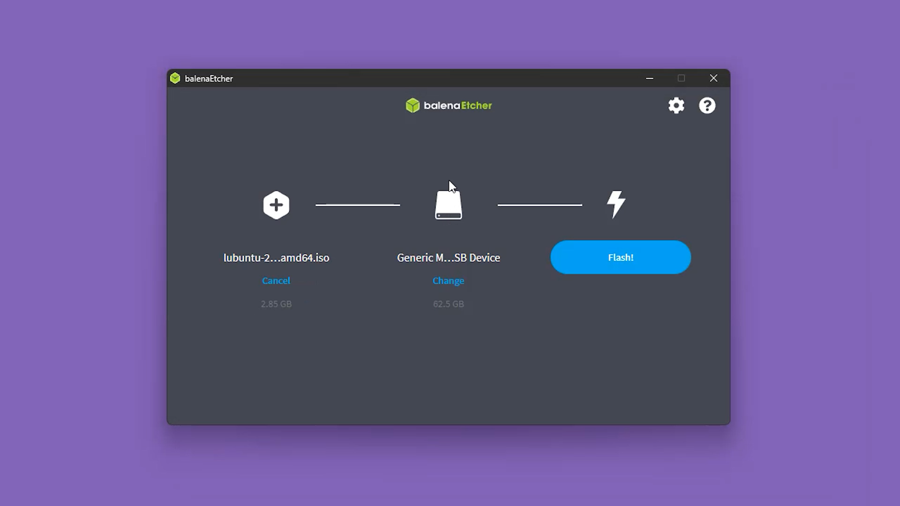Select the Generic M...SB Device label
900x506 pixels.
(448, 258)
